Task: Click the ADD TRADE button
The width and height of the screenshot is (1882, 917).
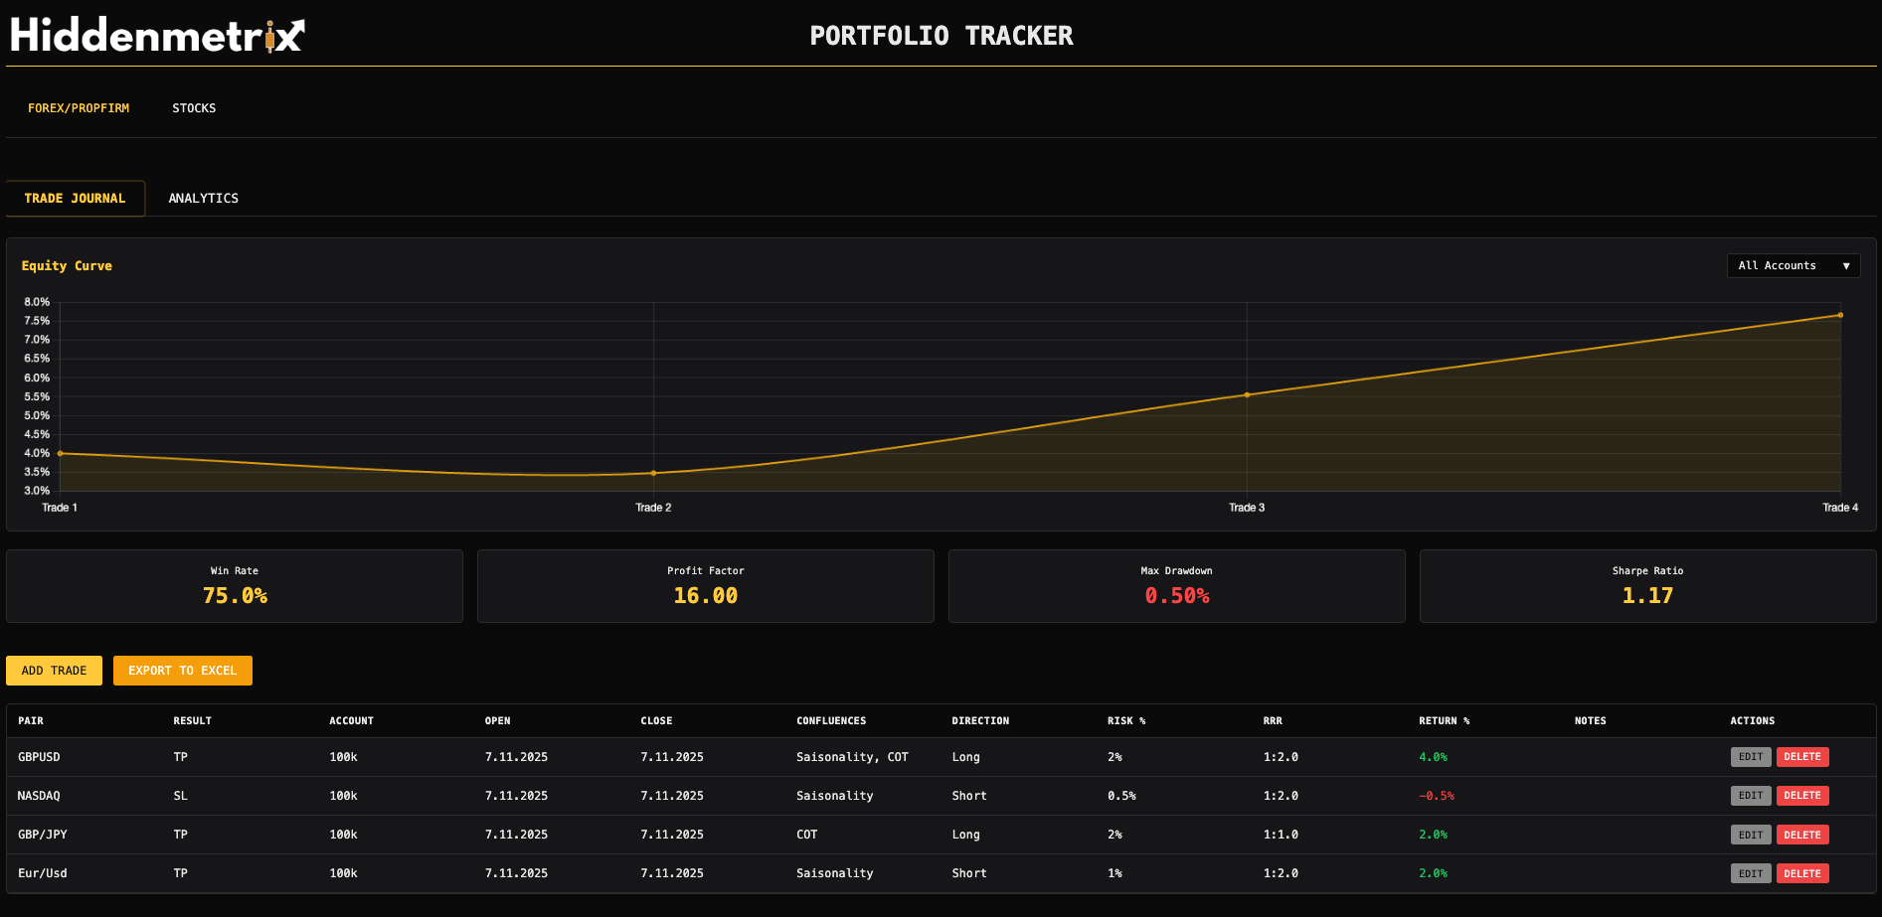Action: coord(54,670)
